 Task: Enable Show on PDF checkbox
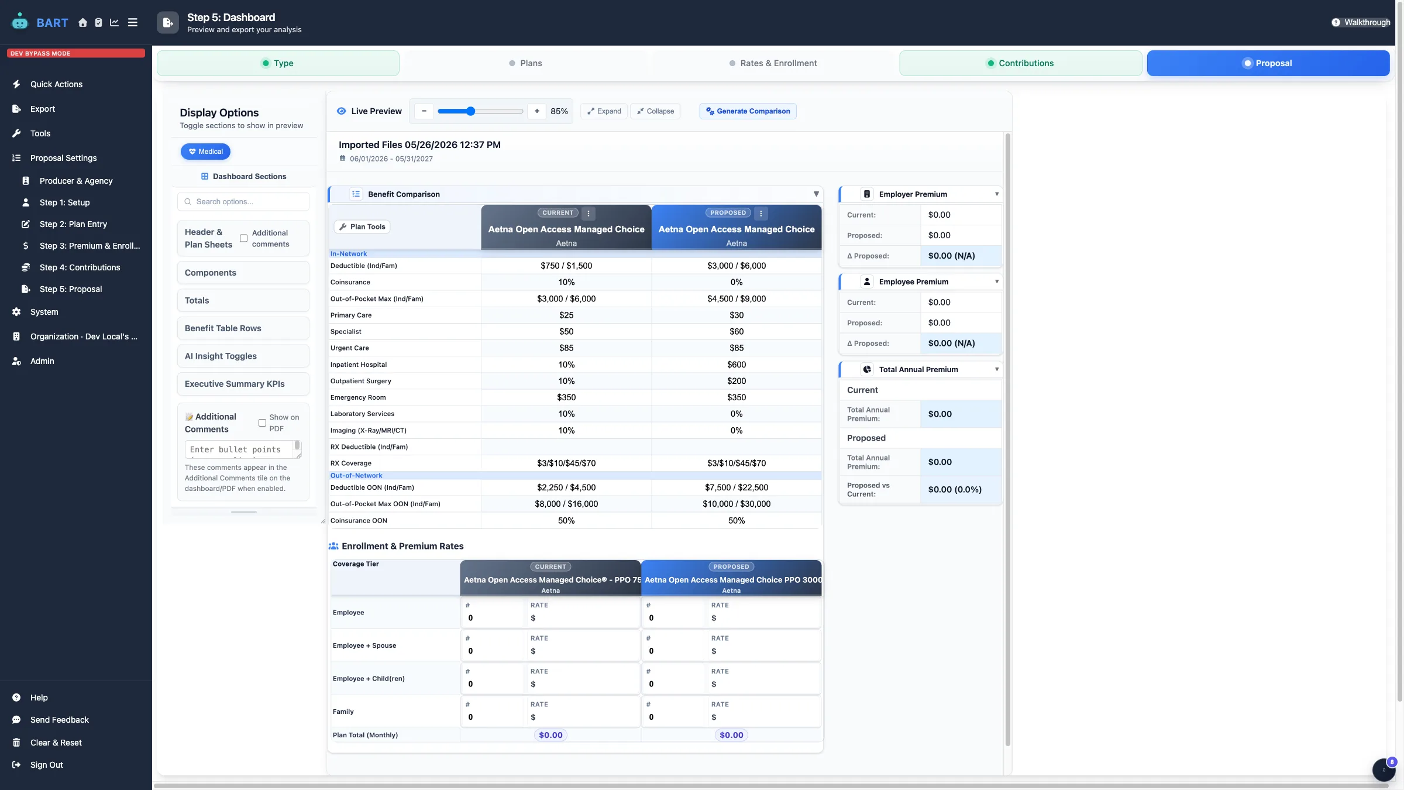(x=262, y=423)
